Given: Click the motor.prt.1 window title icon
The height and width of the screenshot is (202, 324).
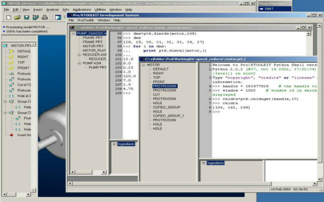Looking at the screenshot, I should pyautogui.click(x=143, y=59).
